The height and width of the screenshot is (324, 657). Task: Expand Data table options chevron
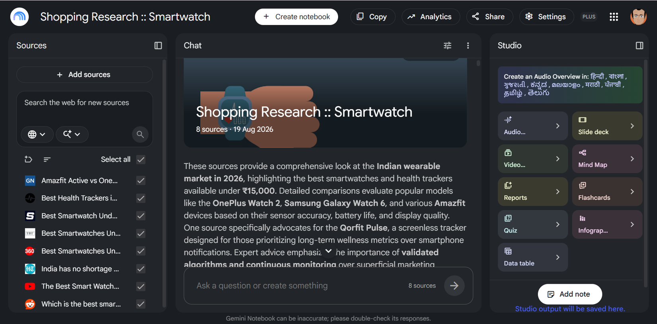[558, 257]
